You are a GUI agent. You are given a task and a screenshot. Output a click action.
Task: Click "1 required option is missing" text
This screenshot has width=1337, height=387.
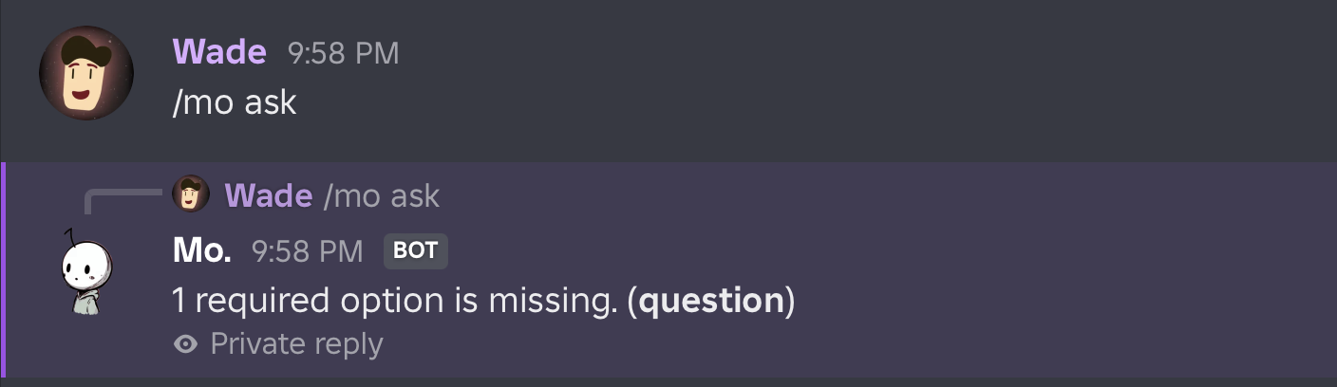point(394,300)
